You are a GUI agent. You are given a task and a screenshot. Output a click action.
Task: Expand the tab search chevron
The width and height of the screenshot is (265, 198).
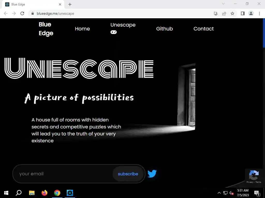(x=223, y=4)
